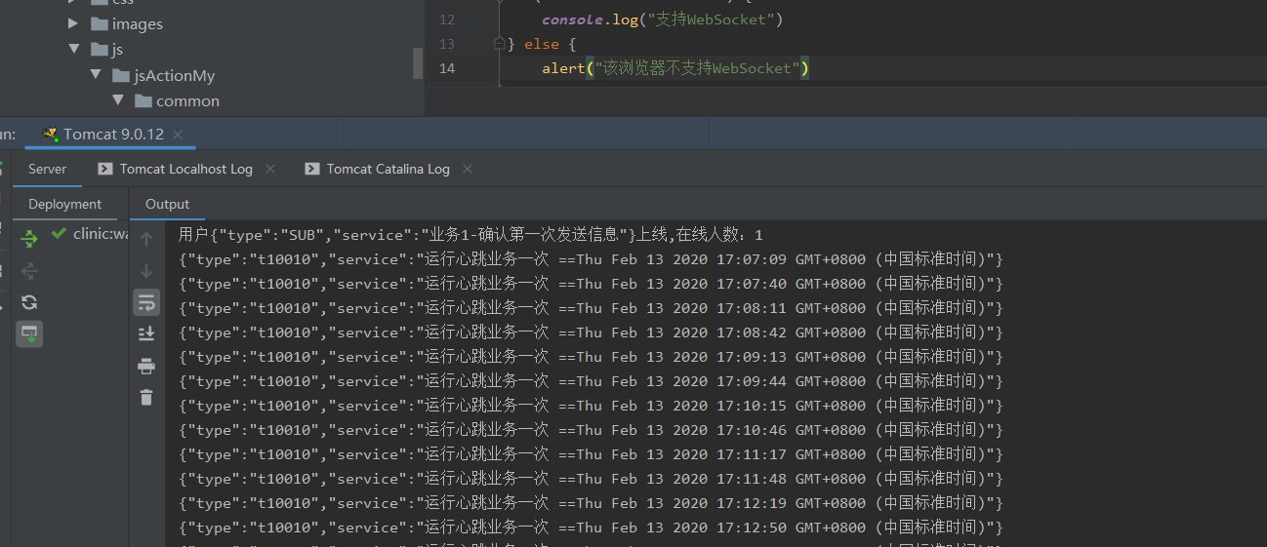This screenshot has height=547, width=1267.
Task: Close the Tomcat 9.0.12 run tab
Action: pos(177,135)
